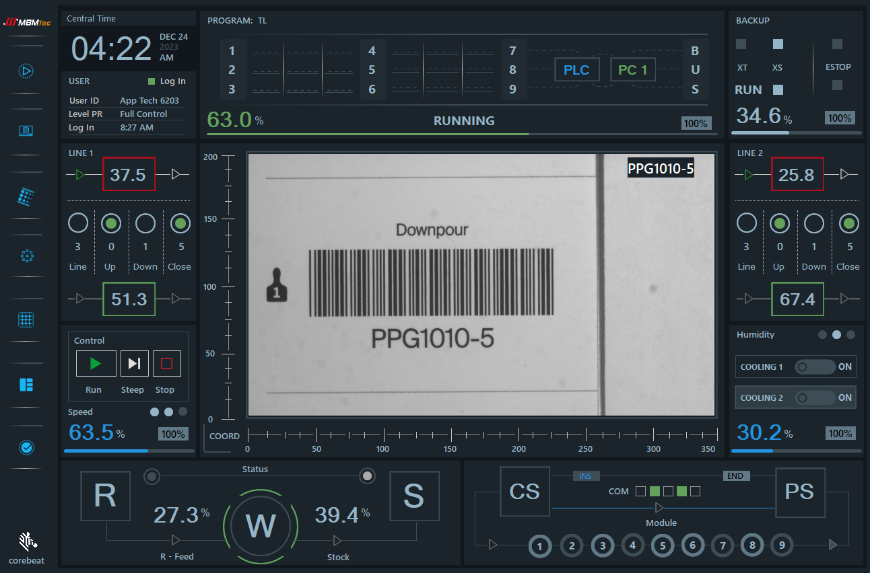Image resolution: width=870 pixels, height=573 pixels.
Task: Click the arrow right of 67.4
Action: coord(845,299)
